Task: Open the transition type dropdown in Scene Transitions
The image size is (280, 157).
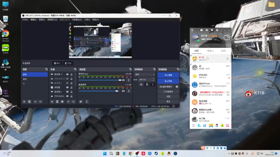Action: tap(145, 75)
